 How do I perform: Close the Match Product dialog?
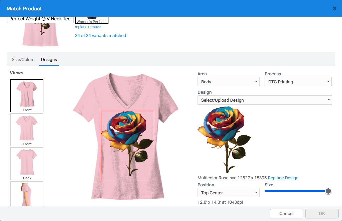tap(334, 8)
